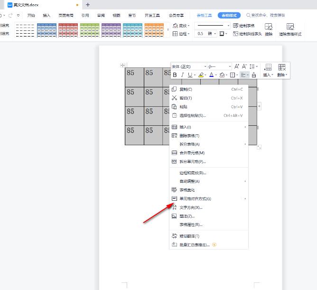Switch to the 表格工具 ribbon tab
This screenshot has width=317, height=290.
(x=204, y=15)
